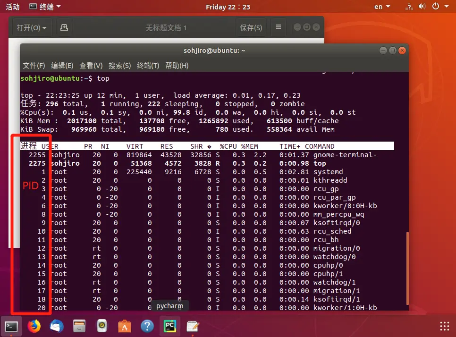Image resolution: width=456 pixels, height=337 pixels.
Task: Expand system menu arrow in top bar
Action: (x=447, y=7)
